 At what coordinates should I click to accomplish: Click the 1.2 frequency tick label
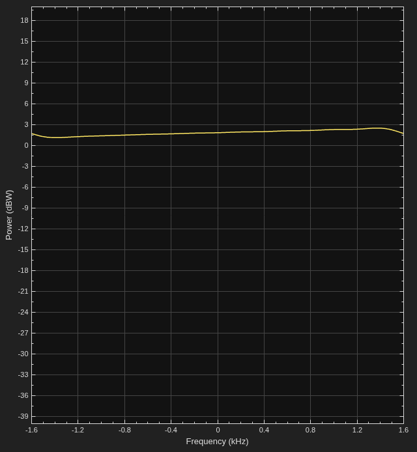tap(357, 430)
